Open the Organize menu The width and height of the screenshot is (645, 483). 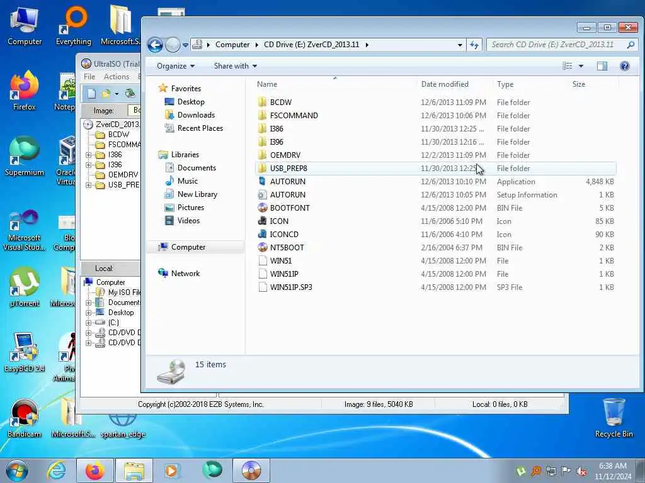tap(176, 66)
